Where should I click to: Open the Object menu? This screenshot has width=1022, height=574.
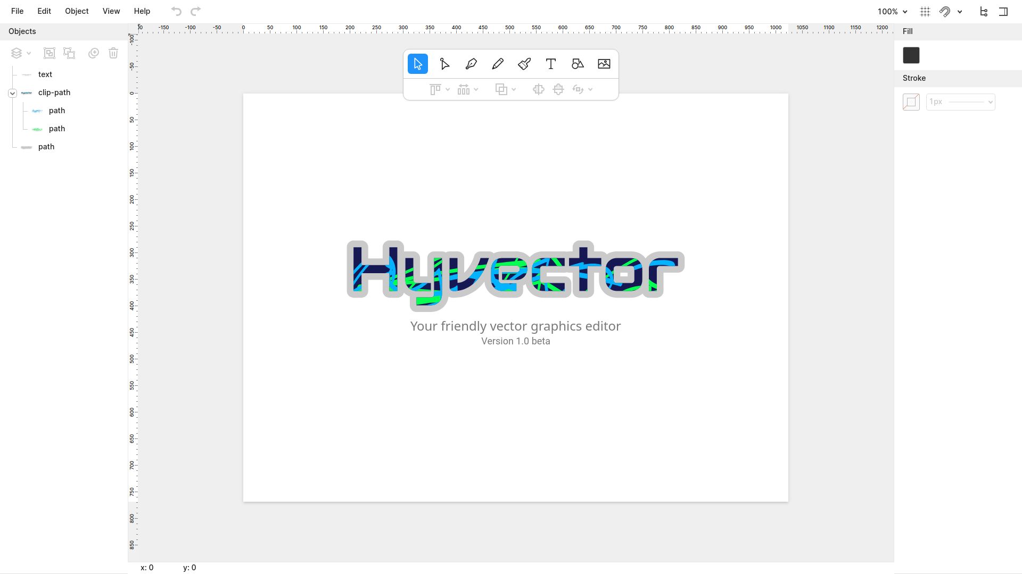click(77, 11)
